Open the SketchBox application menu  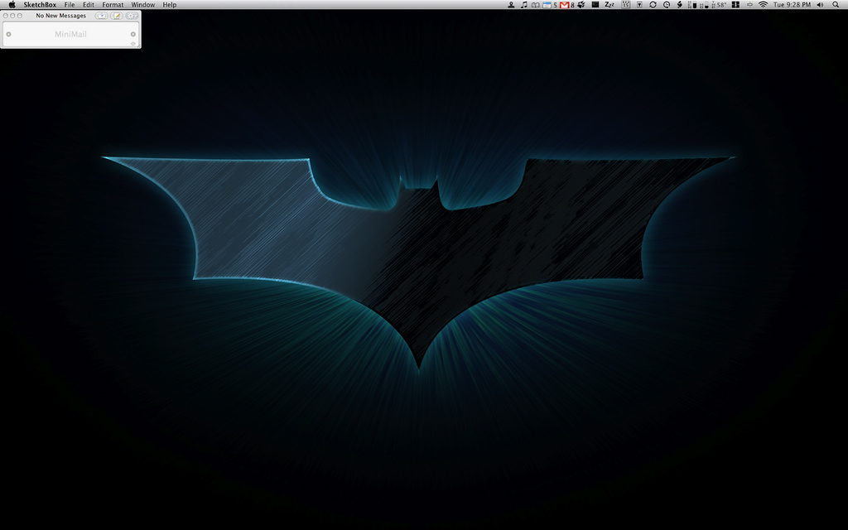[x=40, y=4]
